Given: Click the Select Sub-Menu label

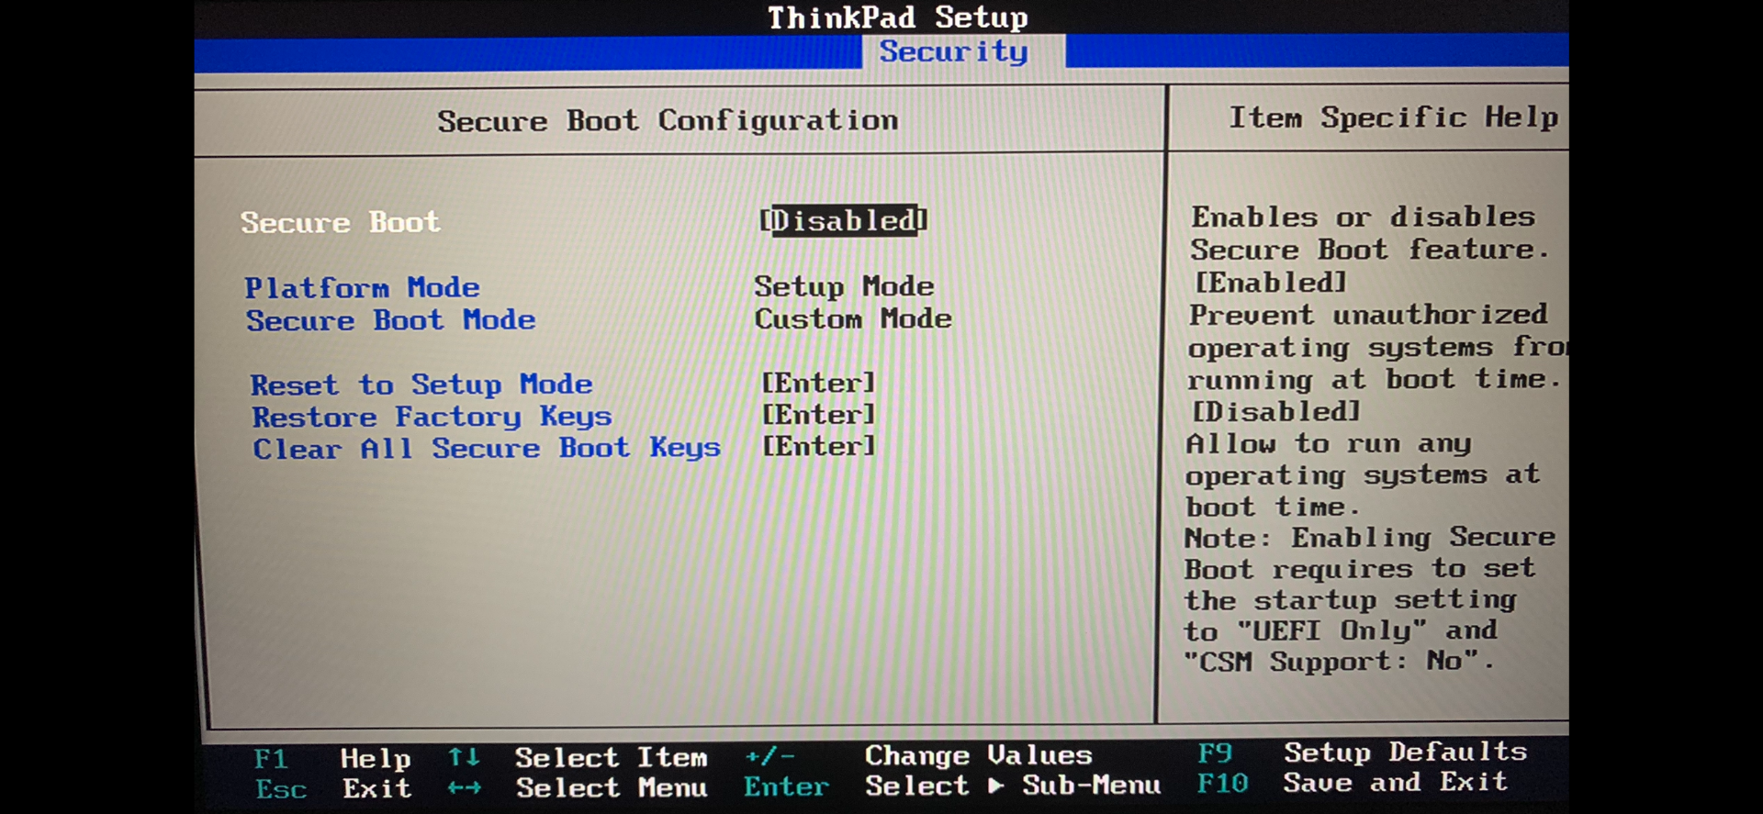Looking at the screenshot, I should coord(1014,786).
